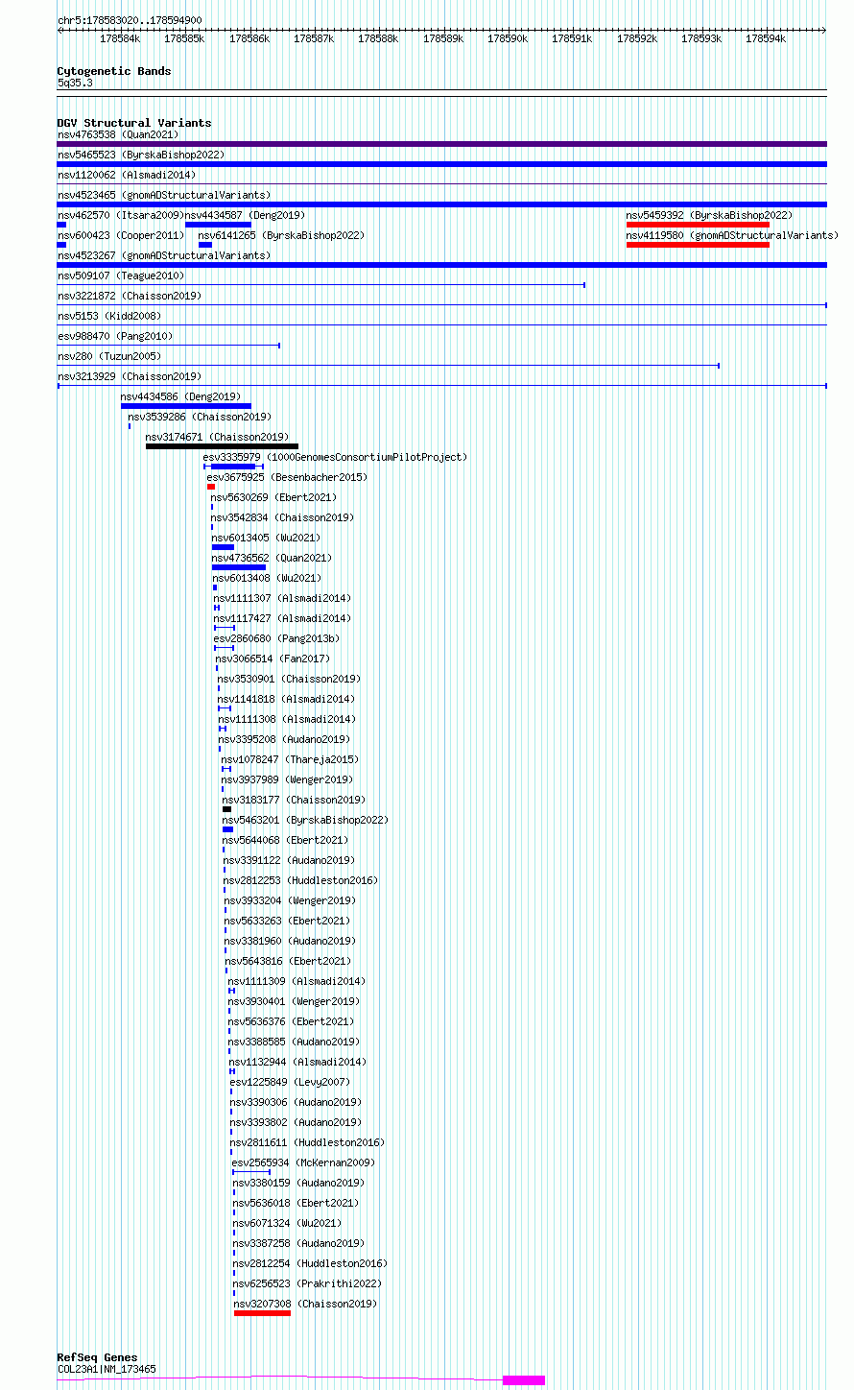Image resolution: width=854 pixels, height=1390 pixels.
Task: Open the nsv3183177 (Chaisson2019) label
Action: [x=294, y=800]
